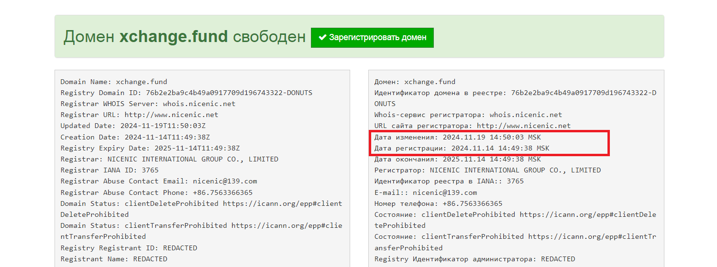Select the line 'Domain Name: xchange.fund'

pos(114,82)
